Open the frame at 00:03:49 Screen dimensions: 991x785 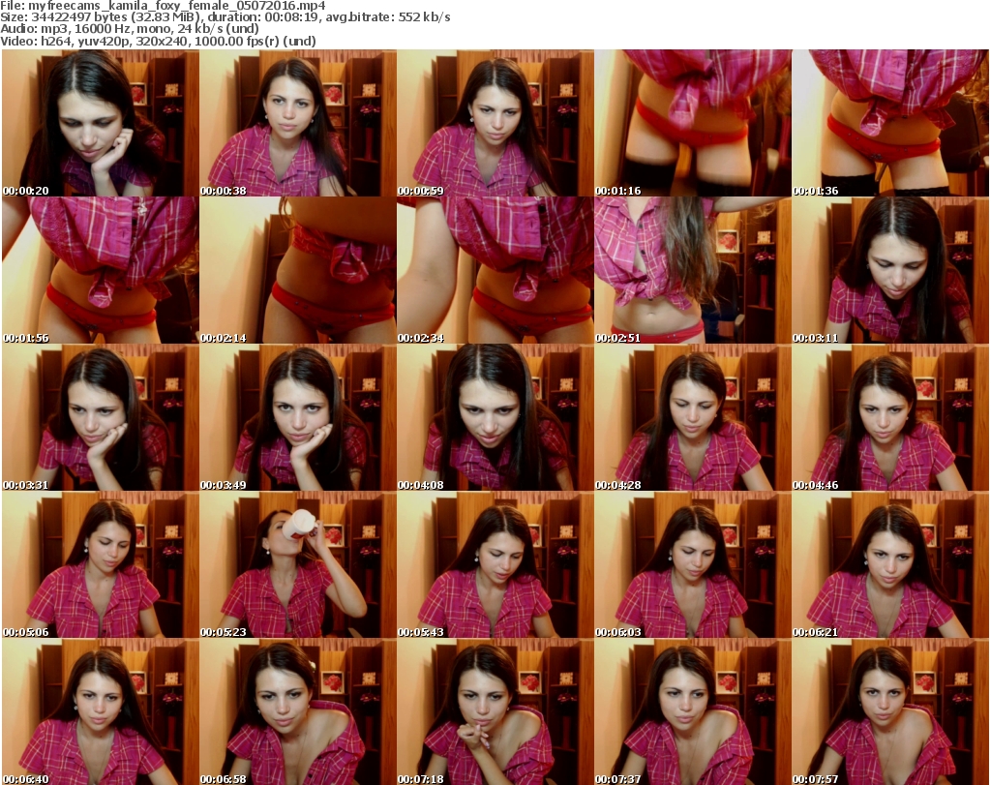pyautogui.click(x=298, y=418)
